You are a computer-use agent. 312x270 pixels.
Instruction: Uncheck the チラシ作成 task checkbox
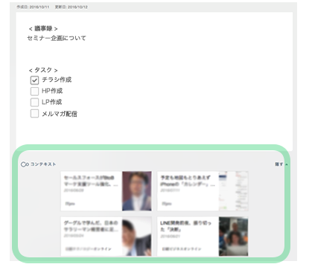[x=34, y=80]
